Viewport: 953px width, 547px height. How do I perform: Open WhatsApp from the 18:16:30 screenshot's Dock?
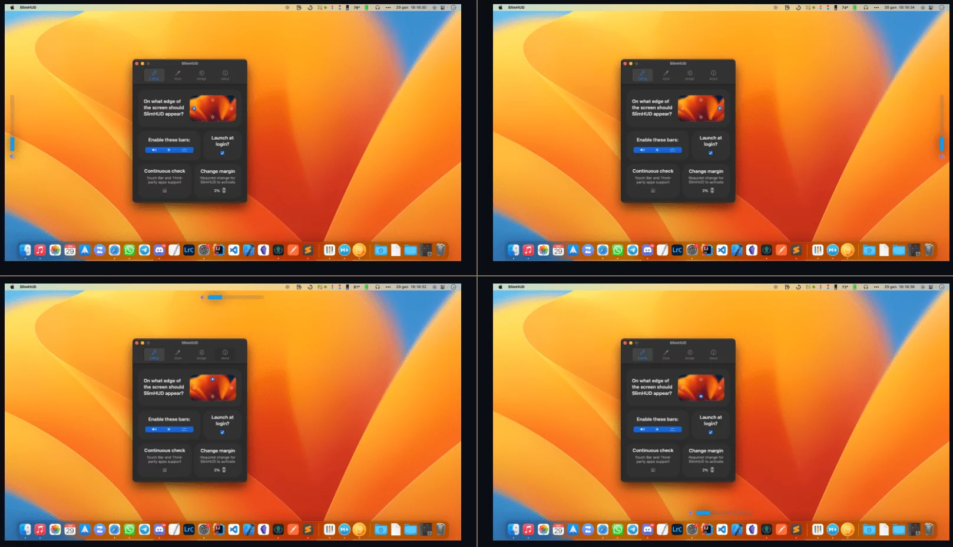tap(130, 250)
